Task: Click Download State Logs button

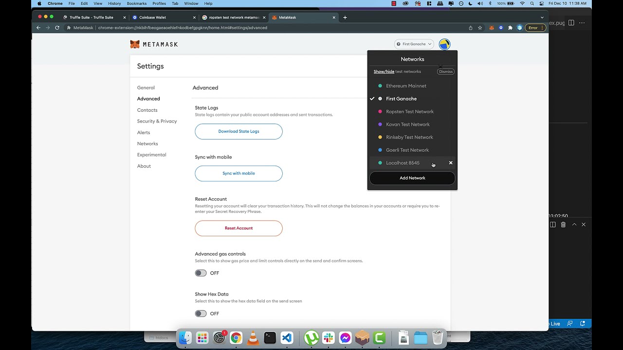Action: pos(238,131)
